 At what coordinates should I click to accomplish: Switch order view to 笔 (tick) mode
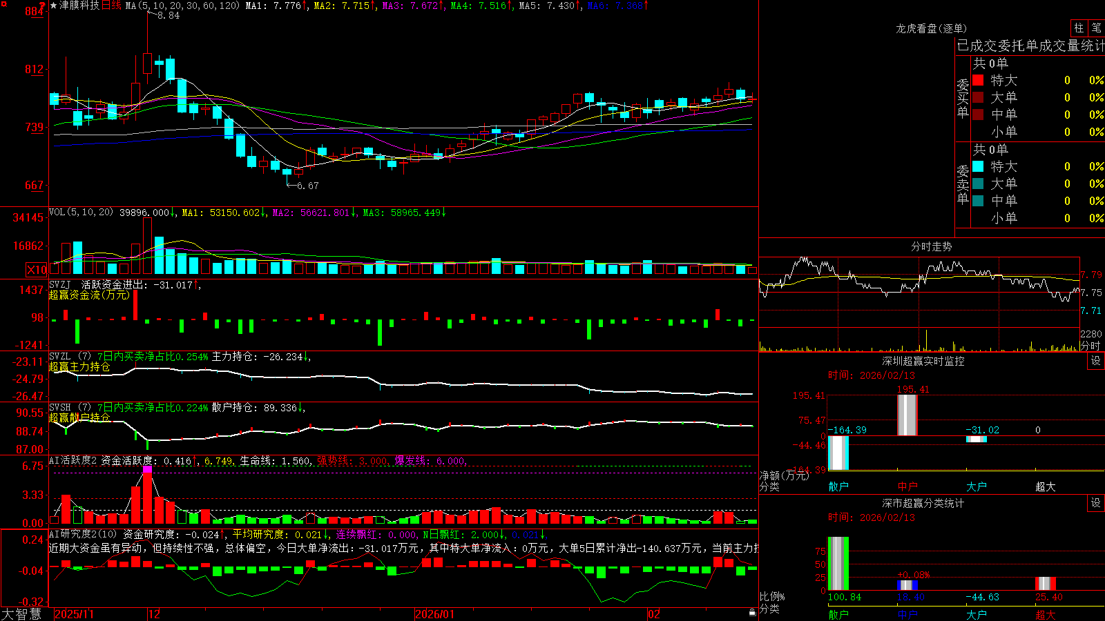[1096, 28]
